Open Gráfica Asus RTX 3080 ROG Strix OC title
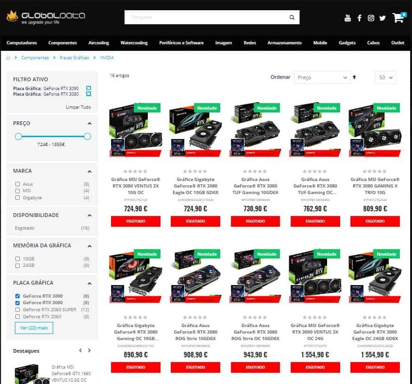The width and height of the screenshot is (412, 384). pyautogui.click(x=255, y=332)
